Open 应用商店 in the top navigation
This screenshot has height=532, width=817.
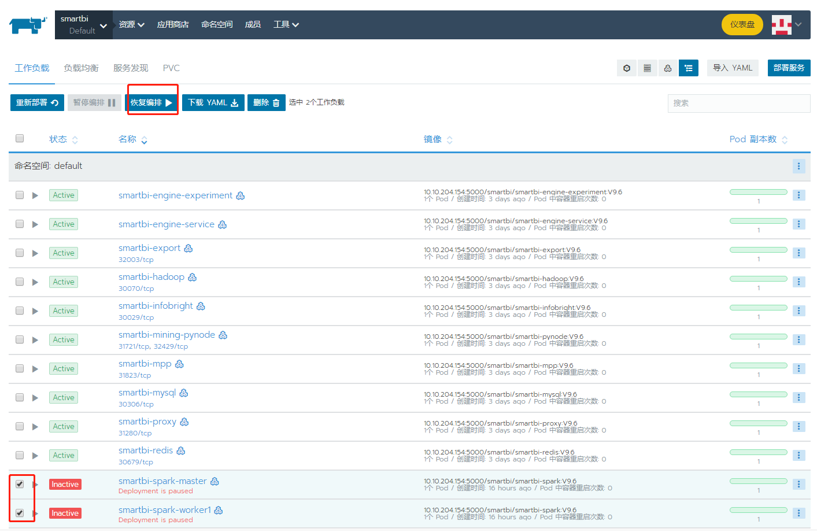pyautogui.click(x=173, y=25)
